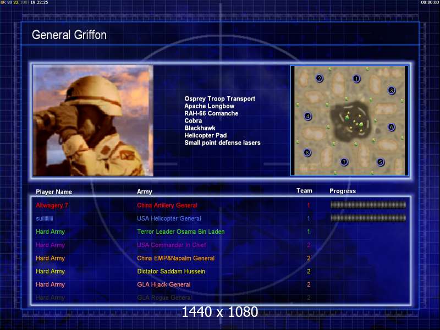The height and width of the screenshot is (330, 440).
Task: Click start position 5 on the minimap
Action: pyautogui.click(x=381, y=162)
